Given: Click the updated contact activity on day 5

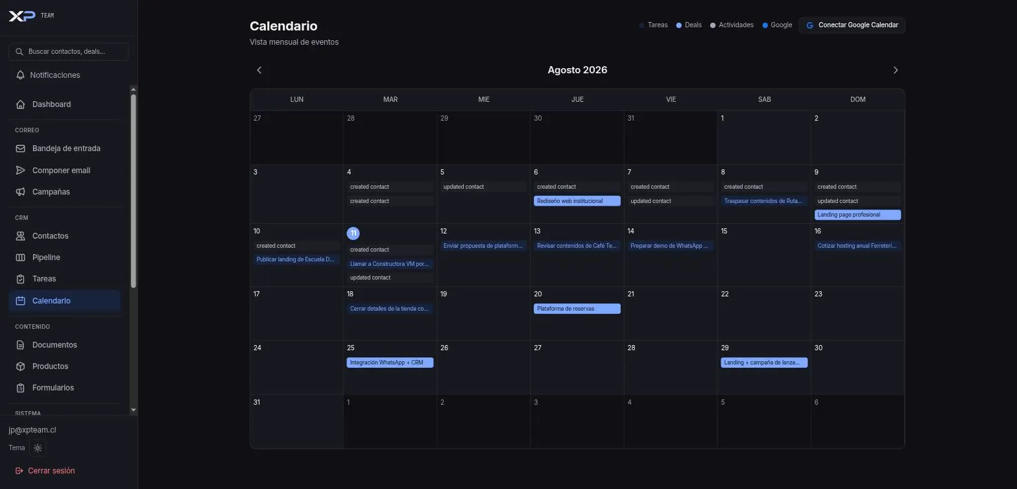Looking at the screenshot, I should coord(484,187).
